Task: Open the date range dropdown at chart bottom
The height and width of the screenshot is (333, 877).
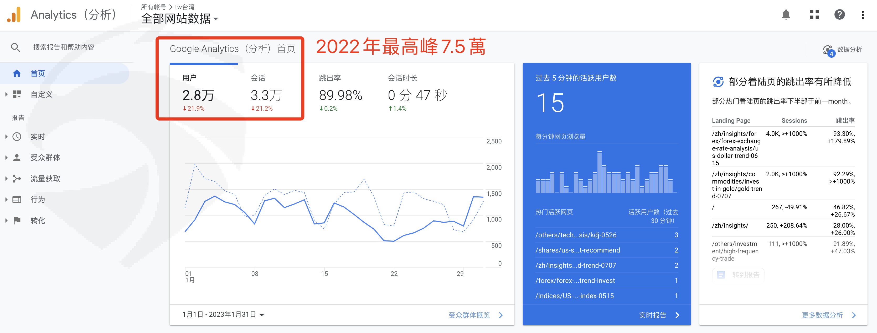Action: tap(223, 314)
